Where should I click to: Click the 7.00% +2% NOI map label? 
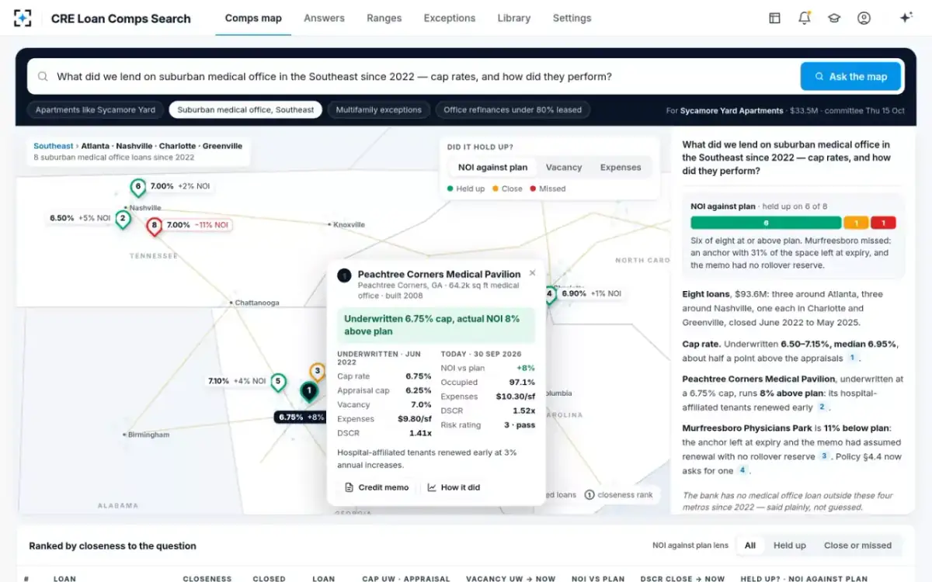pyautogui.click(x=181, y=186)
